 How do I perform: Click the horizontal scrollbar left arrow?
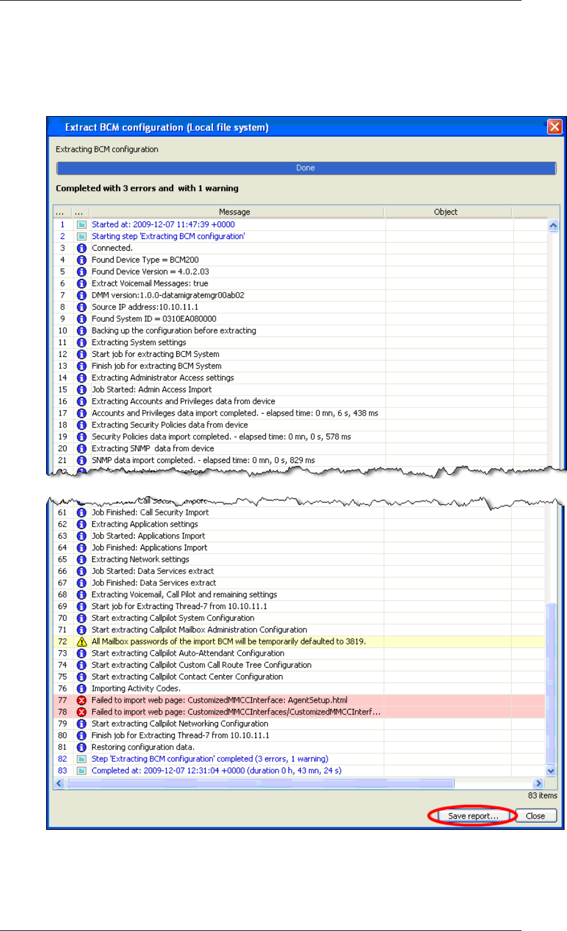pyautogui.click(x=60, y=783)
